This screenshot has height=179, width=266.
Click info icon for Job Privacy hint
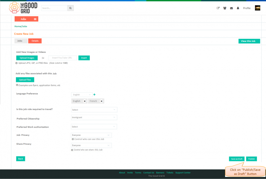tap(73, 139)
